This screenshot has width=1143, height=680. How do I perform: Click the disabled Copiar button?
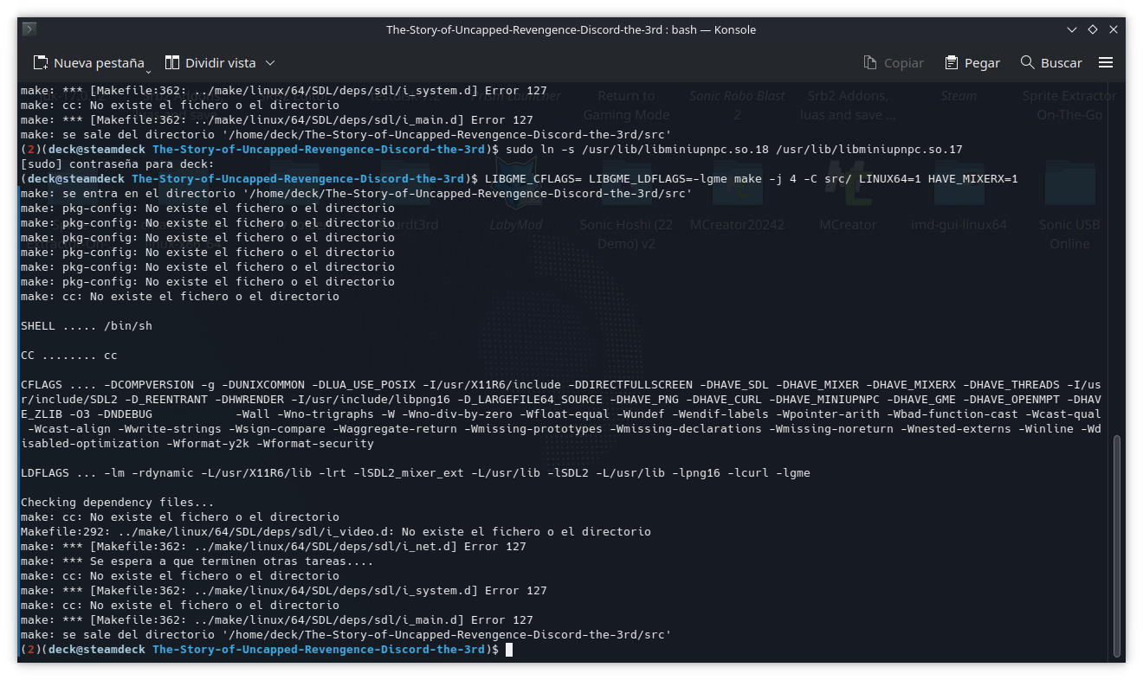tap(894, 62)
